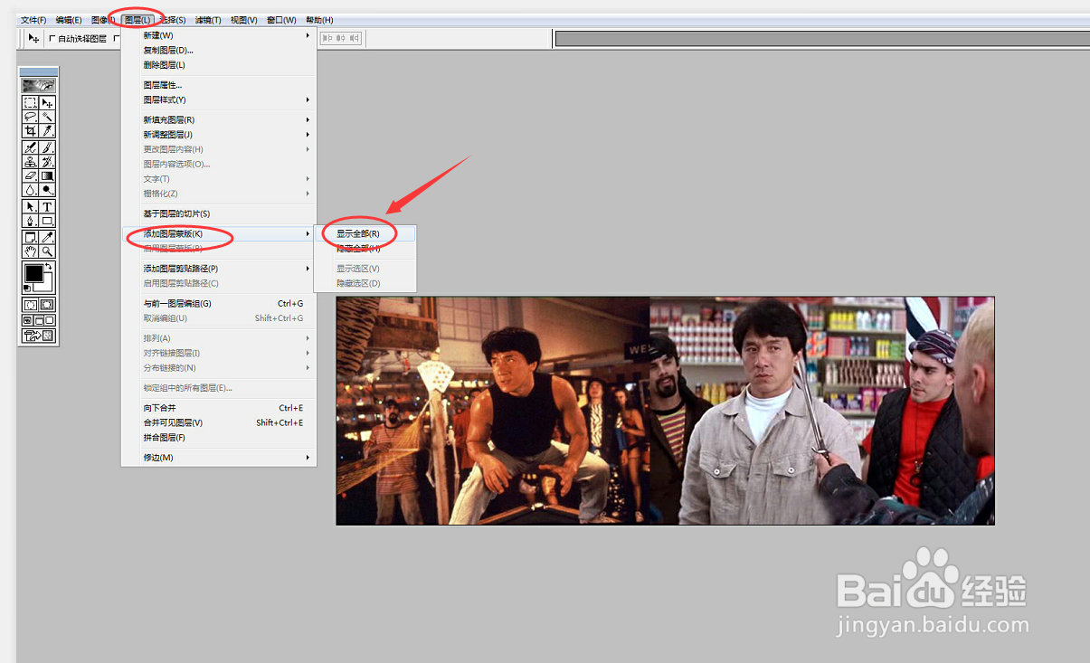Select the Gradient tool
1090x663 pixels.
click(46, 175)
